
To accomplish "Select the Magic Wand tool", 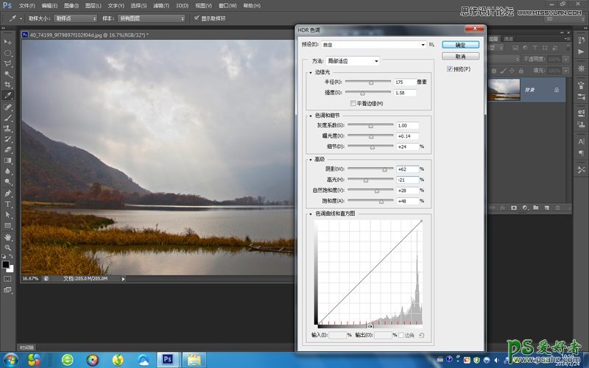I will tap(8, 74).
